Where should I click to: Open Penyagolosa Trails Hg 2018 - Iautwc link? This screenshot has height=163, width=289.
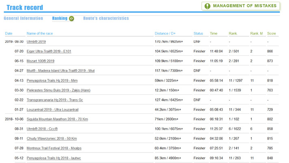click(x=54, y=158)
